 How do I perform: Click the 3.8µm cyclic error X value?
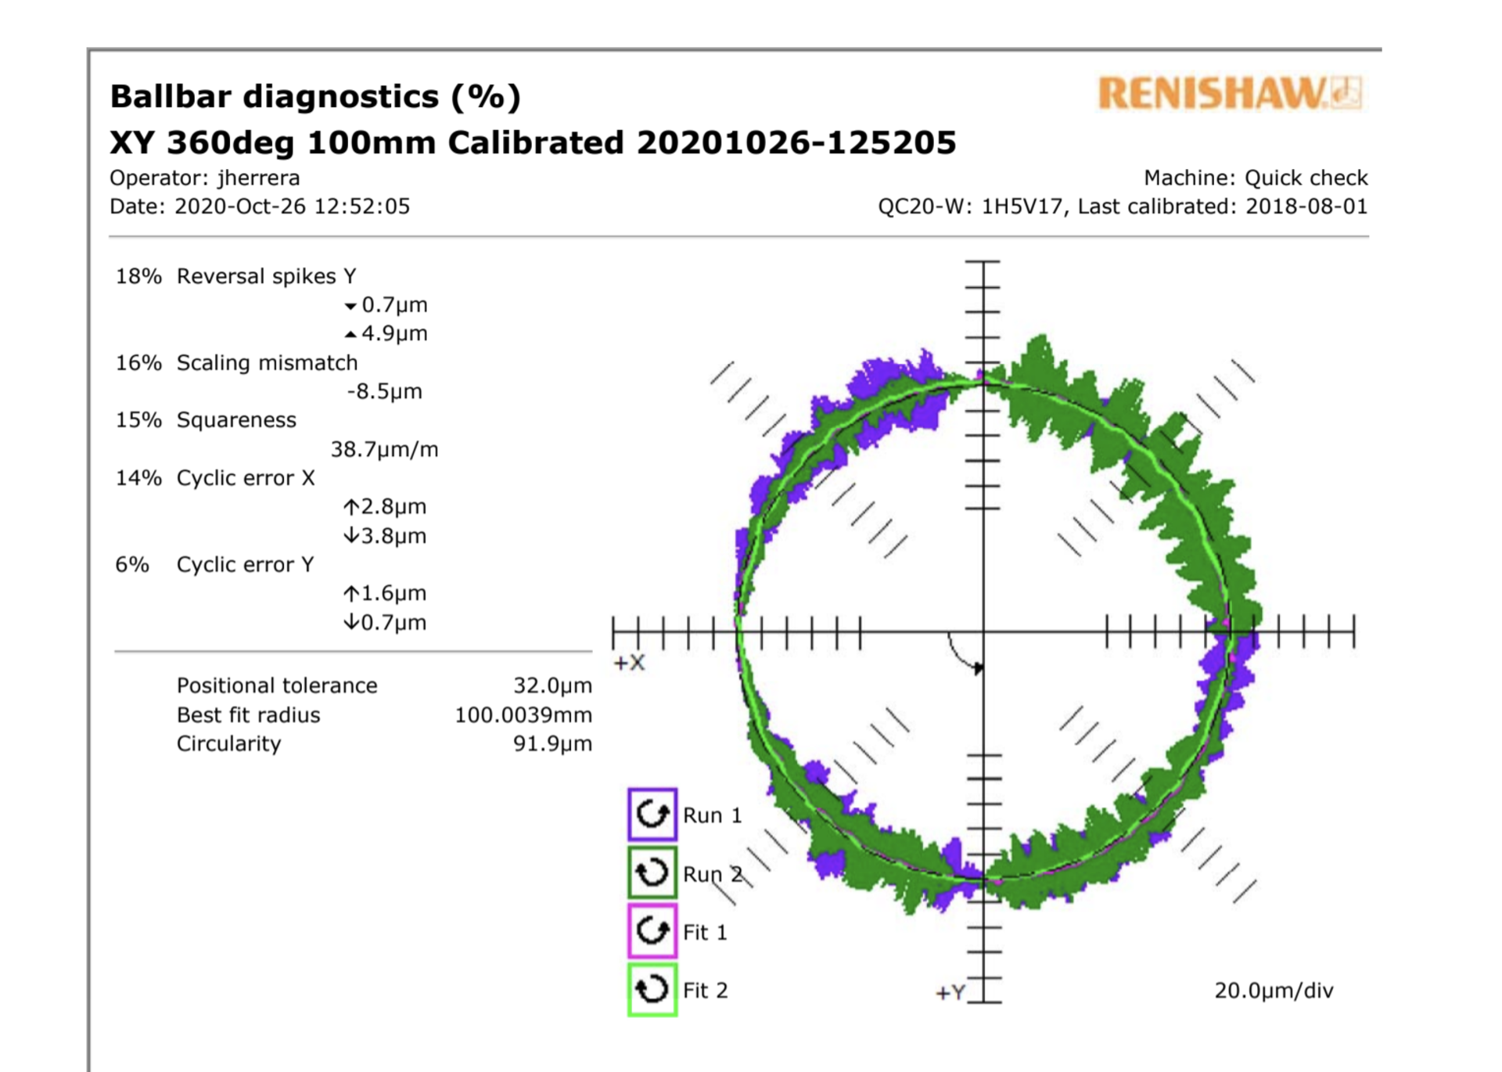385,536
